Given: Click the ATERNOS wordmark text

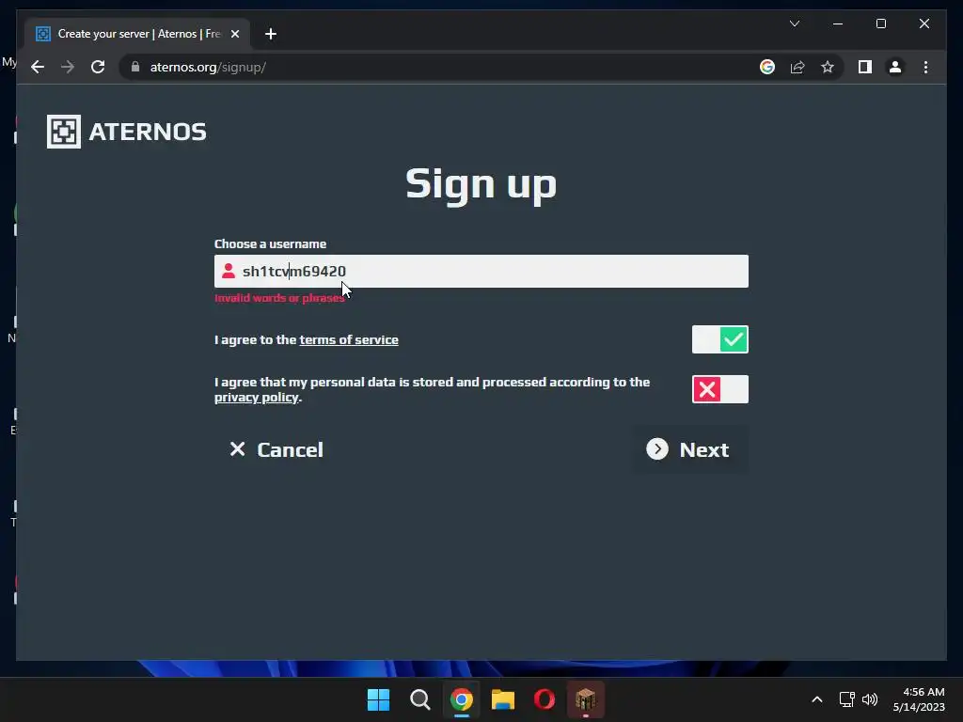Looking at the screenshot, I should (148, 132).
